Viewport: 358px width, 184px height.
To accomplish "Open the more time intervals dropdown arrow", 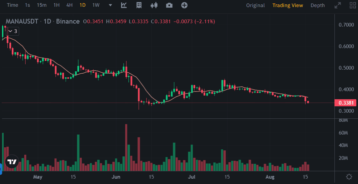I will coord(111,5).
